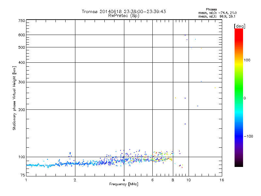Click the y-axis '750' tick label

pos(22,21)
